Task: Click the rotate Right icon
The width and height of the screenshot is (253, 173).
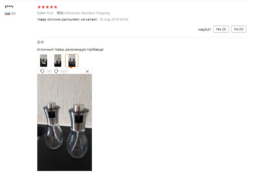Action: pos(56,71)
